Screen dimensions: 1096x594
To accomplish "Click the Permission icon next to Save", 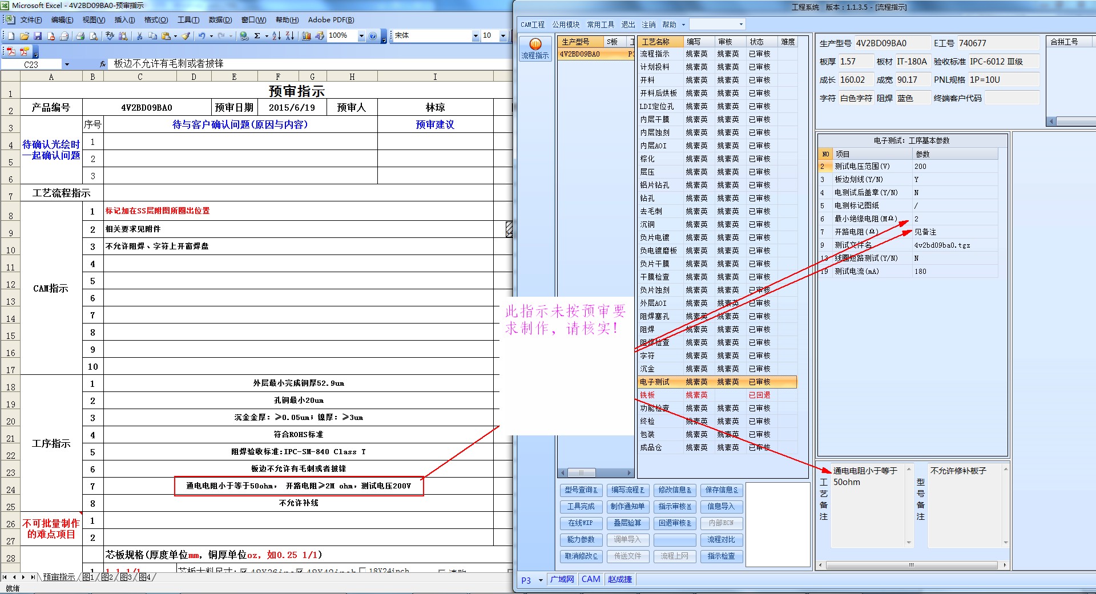I will pos(51,36).
